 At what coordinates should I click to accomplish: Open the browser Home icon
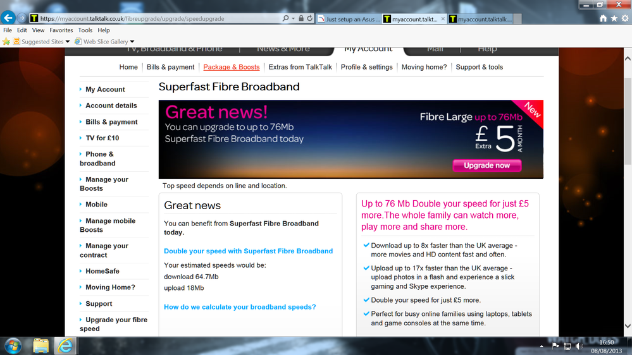[603, 18]
